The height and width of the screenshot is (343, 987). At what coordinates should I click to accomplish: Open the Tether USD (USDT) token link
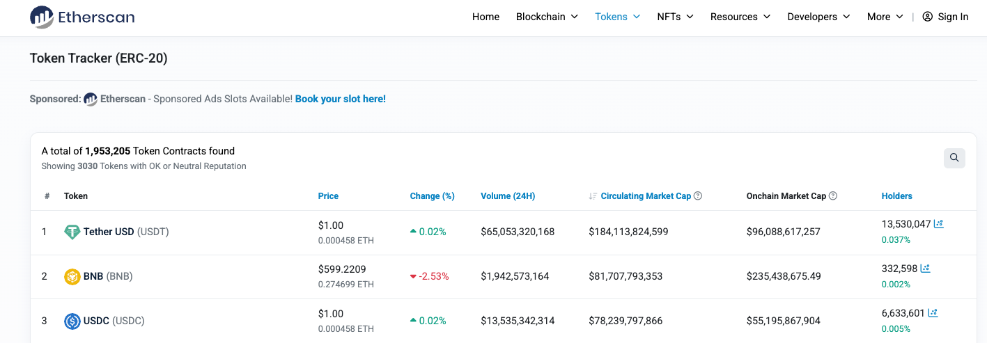click(126, 232)
